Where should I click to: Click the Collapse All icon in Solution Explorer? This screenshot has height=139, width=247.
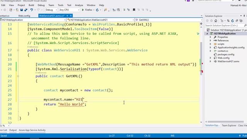[x=237, y=20]
